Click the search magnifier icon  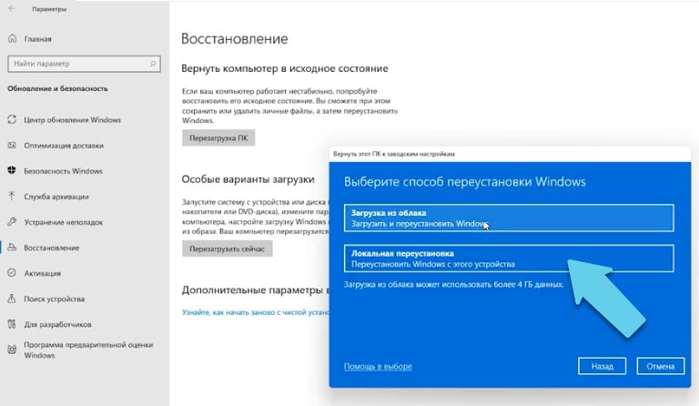153,64
